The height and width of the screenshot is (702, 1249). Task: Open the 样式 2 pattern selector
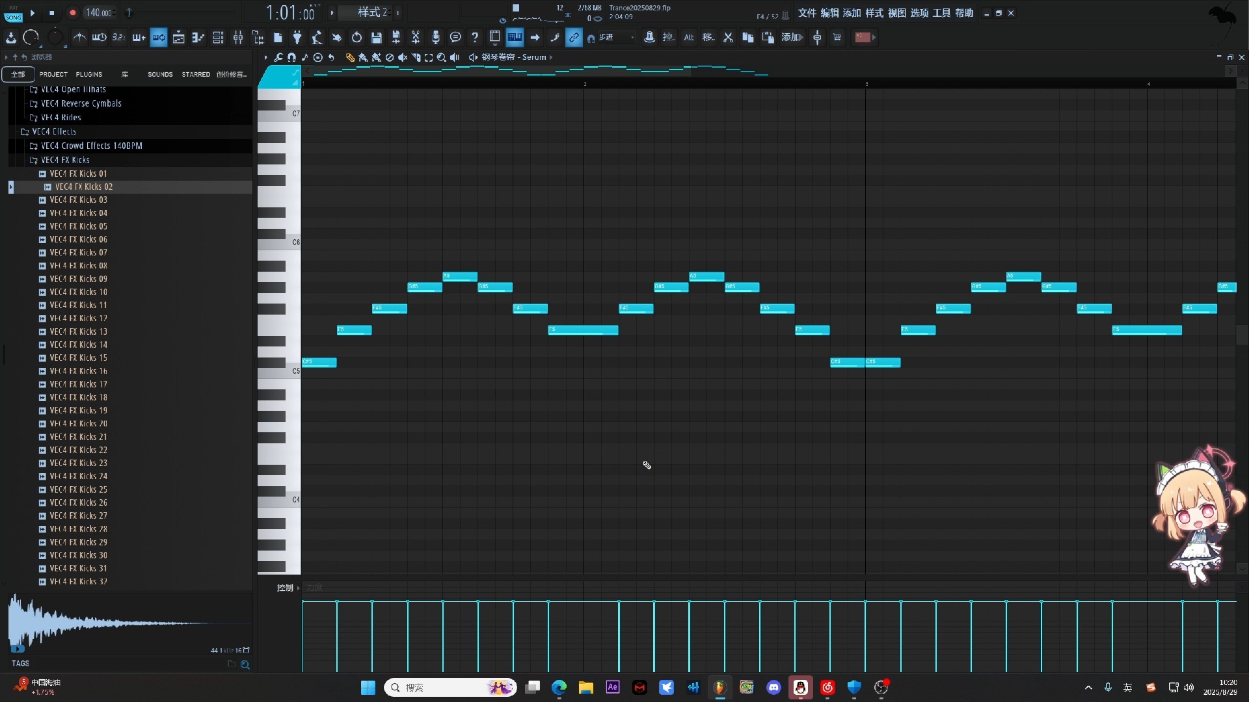point(372,12)
